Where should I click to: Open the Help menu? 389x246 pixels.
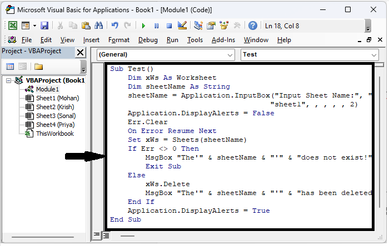click(x=284, y=40)
